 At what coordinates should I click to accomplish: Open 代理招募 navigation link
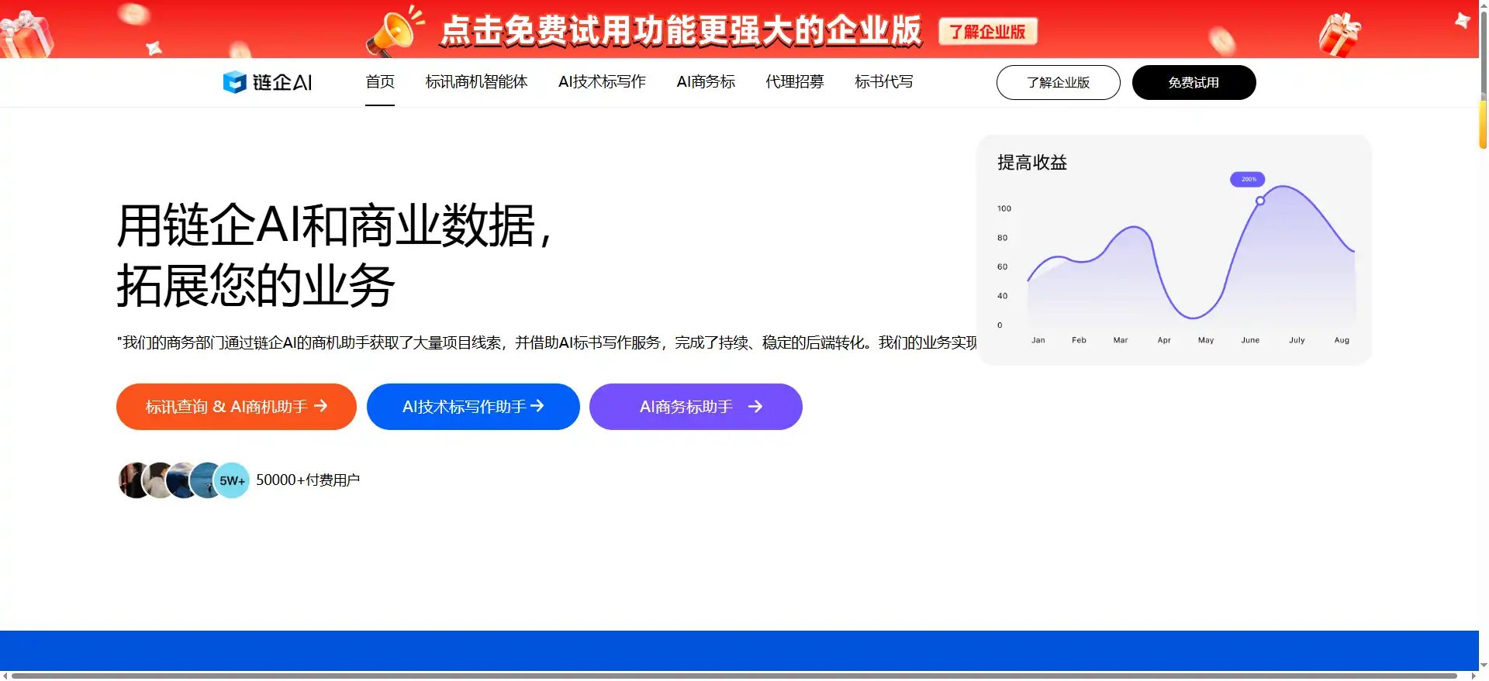click(x=794, y=82)
